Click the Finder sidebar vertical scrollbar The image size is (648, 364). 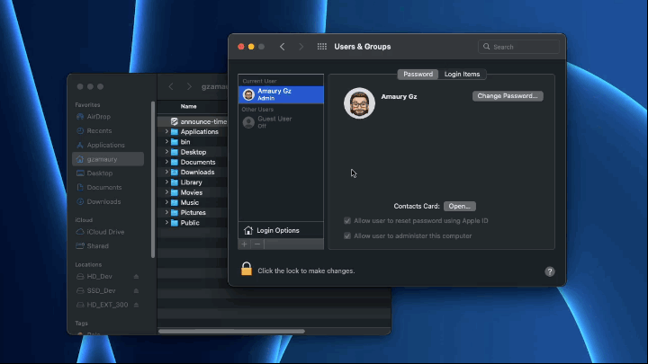pos(153,180)
